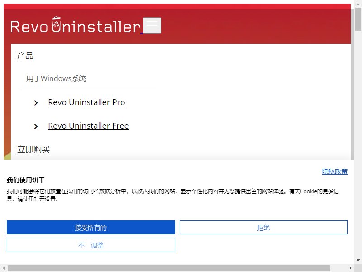Screen dimensions: 362x272
Task: Click vertical scrollbar up arrow
Action: coord(358,4)
